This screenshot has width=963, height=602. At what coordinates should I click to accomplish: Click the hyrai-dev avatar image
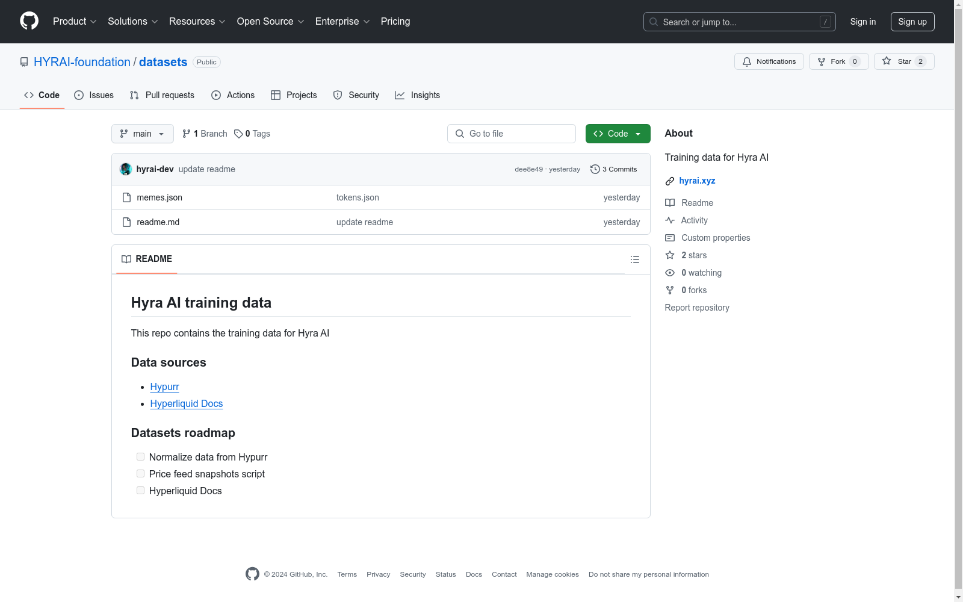(x=126, y=169)
